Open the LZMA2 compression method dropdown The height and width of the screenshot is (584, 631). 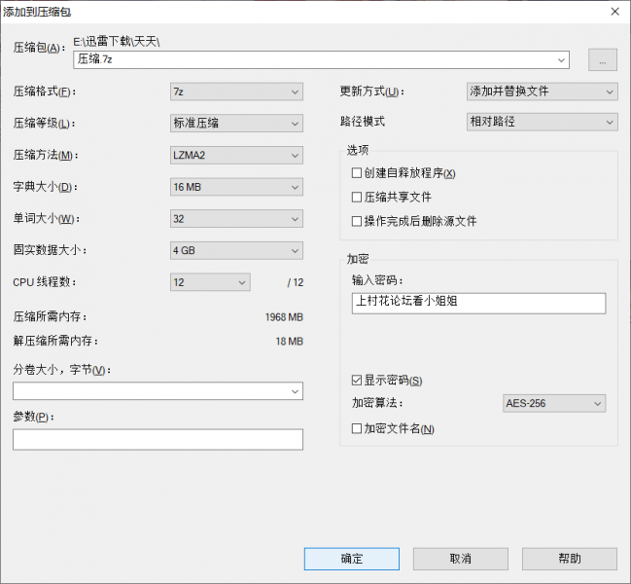coord(236,156)
